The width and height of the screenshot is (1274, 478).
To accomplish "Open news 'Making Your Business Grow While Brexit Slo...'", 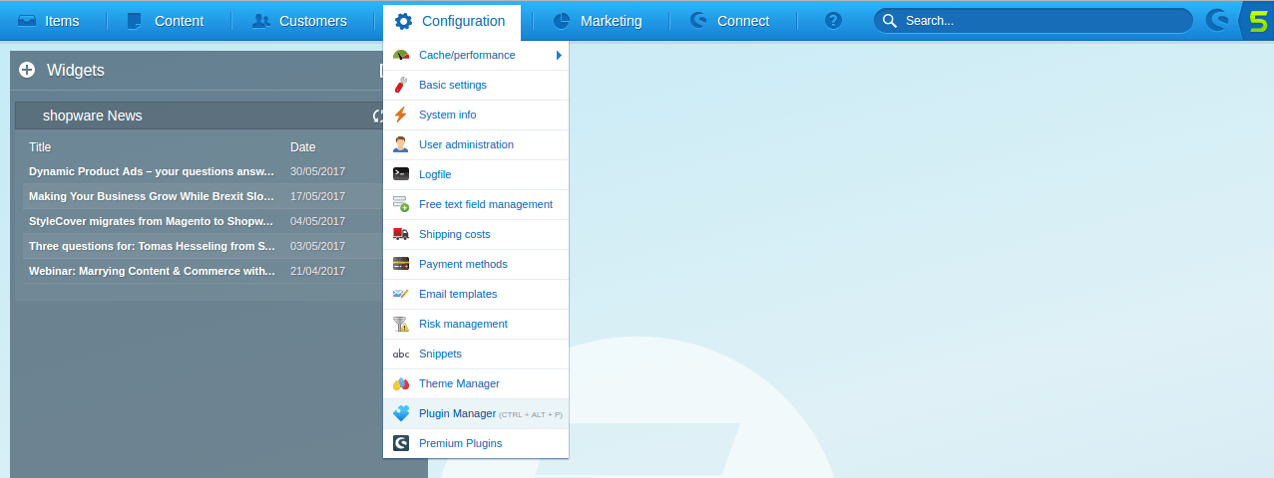I will click(152, 196).
